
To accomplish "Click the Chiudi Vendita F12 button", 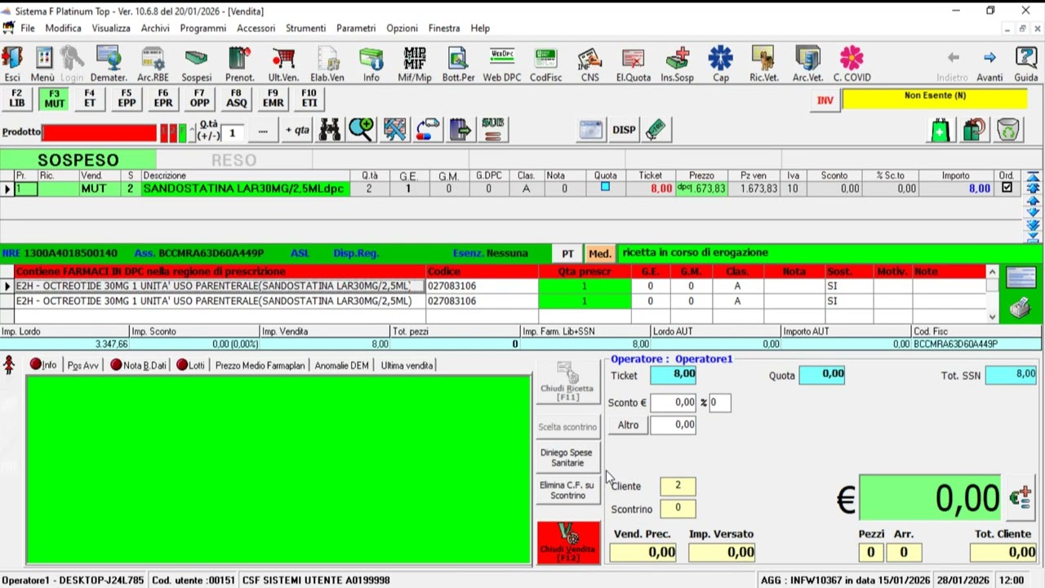I will click(x=568, y=541).
